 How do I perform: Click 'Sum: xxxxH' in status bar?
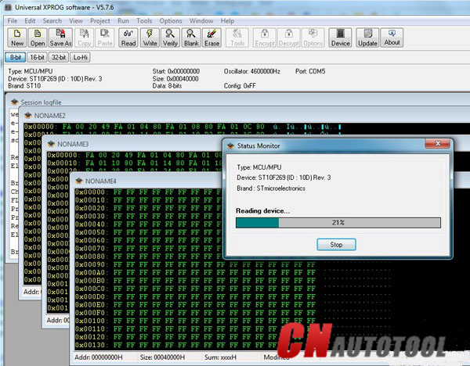click(220, 357)
